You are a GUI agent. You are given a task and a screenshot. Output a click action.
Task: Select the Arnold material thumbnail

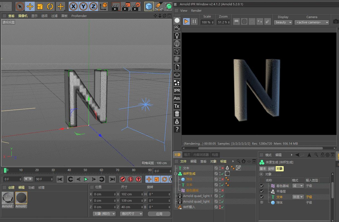[8, 198]
